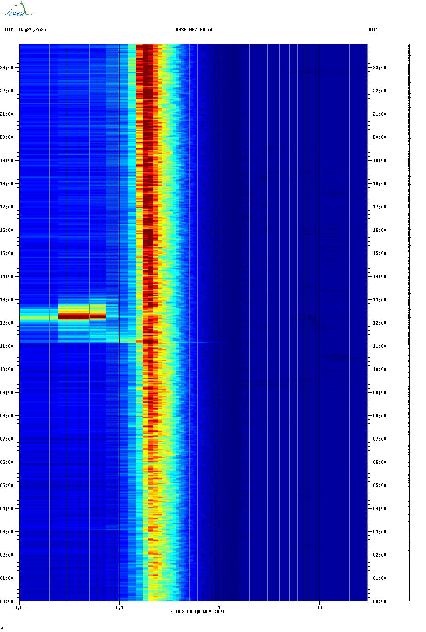Click '14:00' on the left time axis
The image size is (426, 632).
7,277
